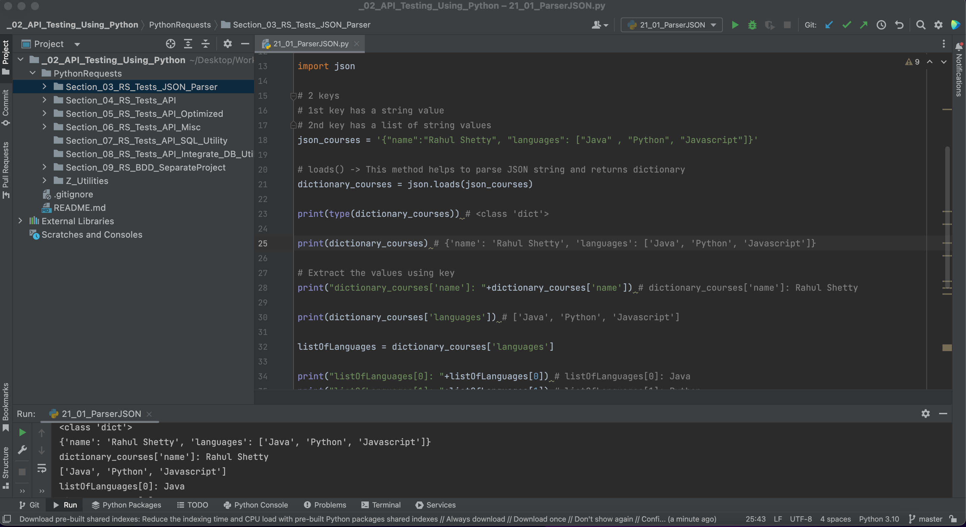Expand Section_03_RS_Tests_JSON_Parser folder
966x527 pixels.
point(44,87)
